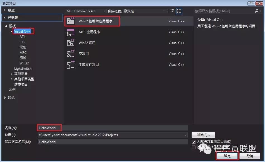Image resolution: width=265 pixels, height=162 pixels.
Task: Focus the 解决方案名称 field
Action: tap(112, 142)
